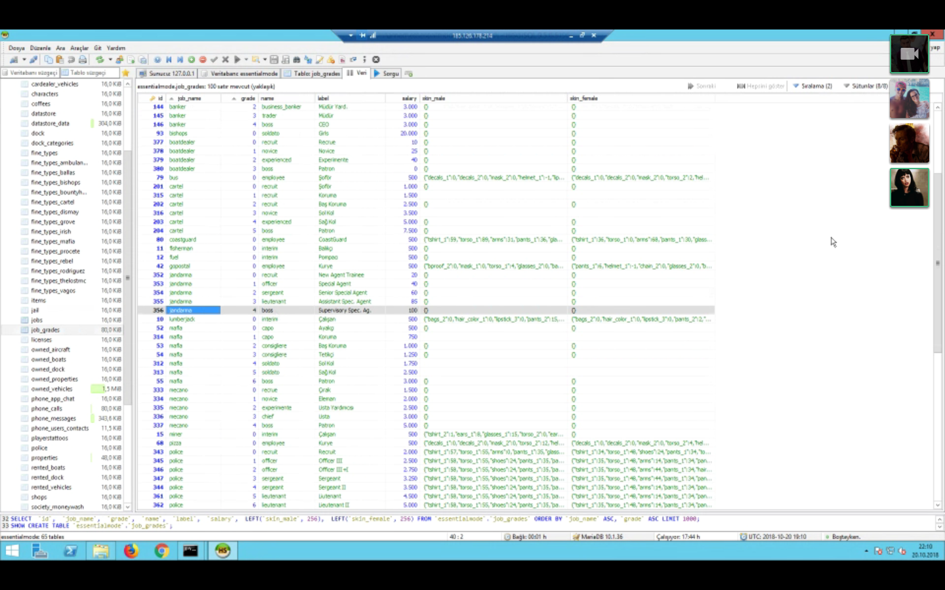Switch to the Veritabanı: essentialmode tab
Screen dimensions: 945x590
[x=240, y=73]
